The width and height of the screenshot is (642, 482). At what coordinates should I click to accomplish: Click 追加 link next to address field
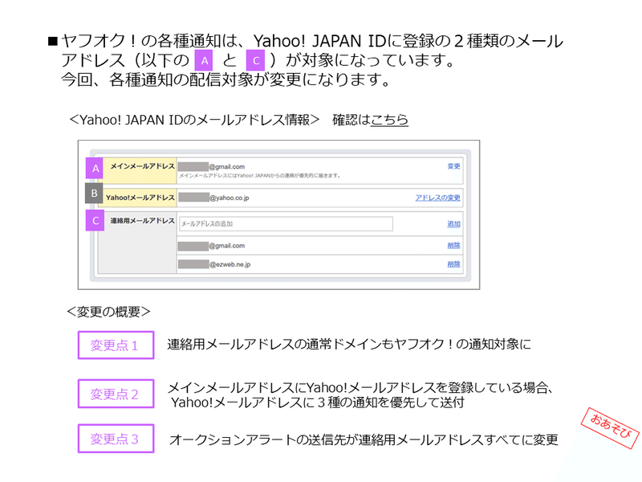[x=453, y=224]
